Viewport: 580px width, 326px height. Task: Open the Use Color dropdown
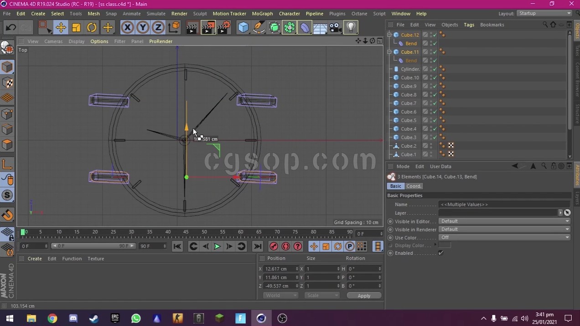[504, 237]
